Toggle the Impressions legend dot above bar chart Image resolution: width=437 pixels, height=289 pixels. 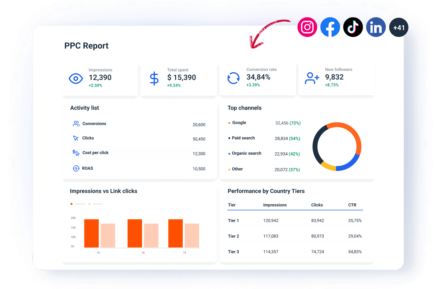[x=72, y=204]
